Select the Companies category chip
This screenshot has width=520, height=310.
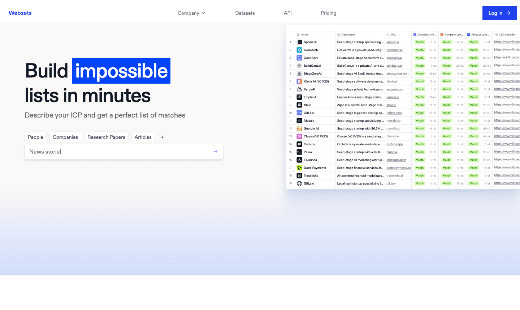click(x=65, y=137)
